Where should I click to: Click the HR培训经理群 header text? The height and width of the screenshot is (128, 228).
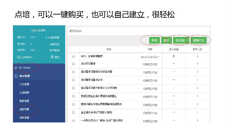coord(38,30)
